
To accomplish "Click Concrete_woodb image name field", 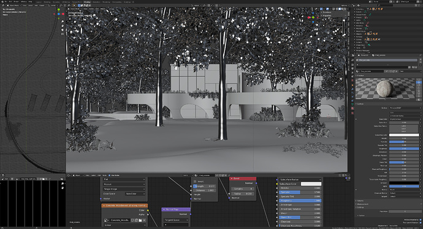I will click(120, 220).
